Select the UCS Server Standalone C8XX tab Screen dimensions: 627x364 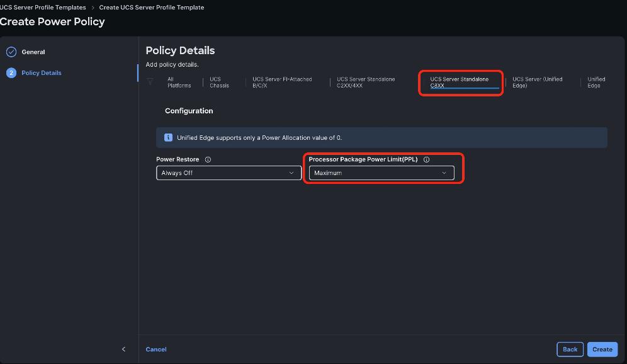[x=460, y=82]
